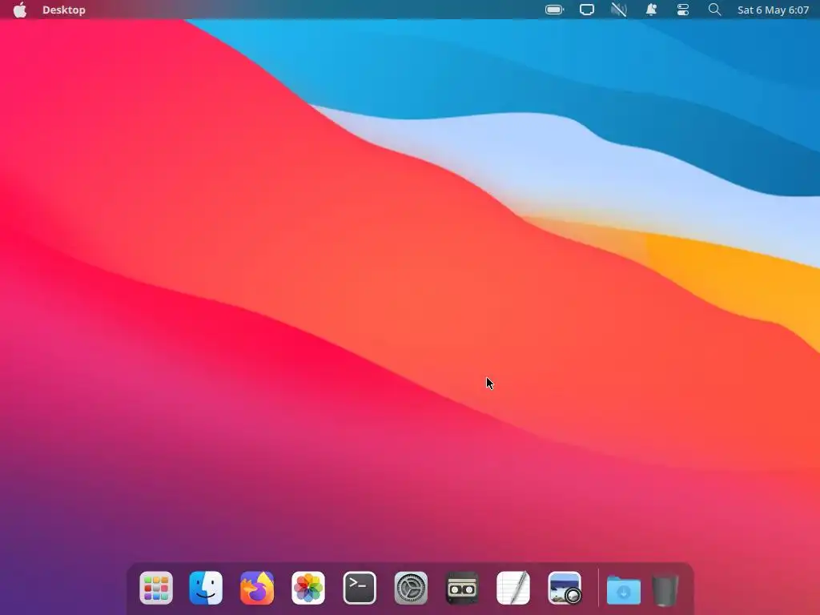Open the Downloads folder in dock
This screenshot has width=820, height=615.
(623, 589)
